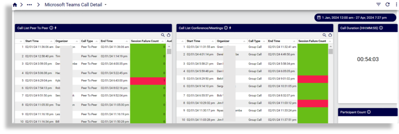
Task: Select the red failure cell in Conference row 8
Action: click(x=313, y=103)
